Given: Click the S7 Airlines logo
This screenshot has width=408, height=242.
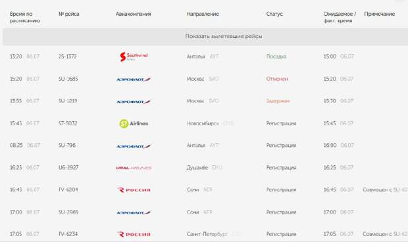Looking at the screenshot, I should [134, 123].
